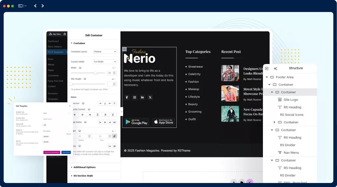Open Media in WordPress sidebar
337x187 pixels.
pyautogui.click(x=51, y=65)
